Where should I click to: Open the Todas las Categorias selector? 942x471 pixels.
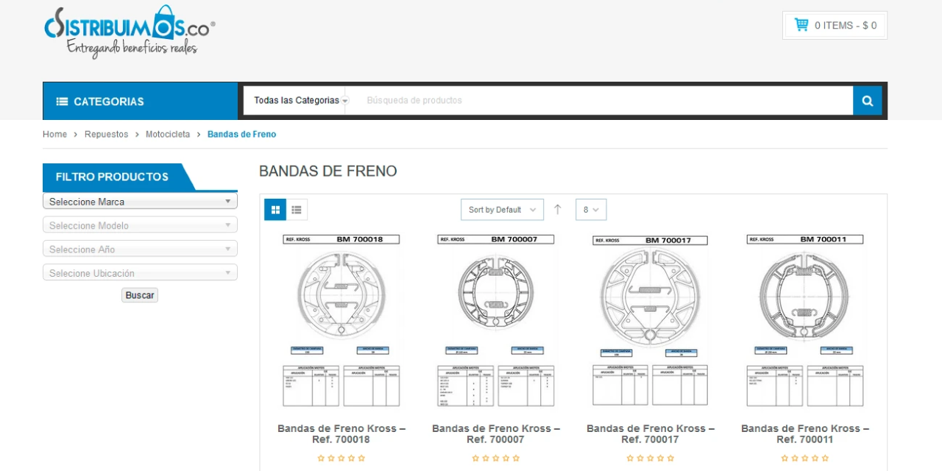point(298,100)
